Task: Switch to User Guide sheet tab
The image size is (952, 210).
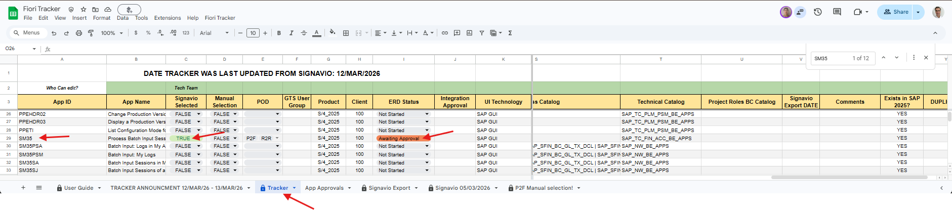Action: click(x=78, y=188)
